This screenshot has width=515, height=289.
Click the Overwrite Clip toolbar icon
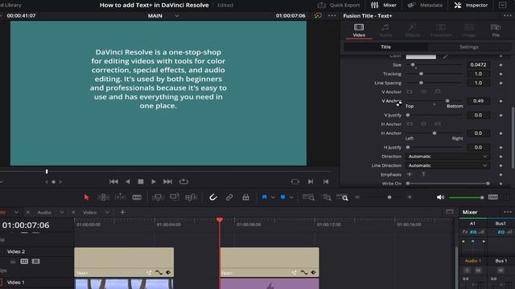pyautogui.click(x=175, y=197)
